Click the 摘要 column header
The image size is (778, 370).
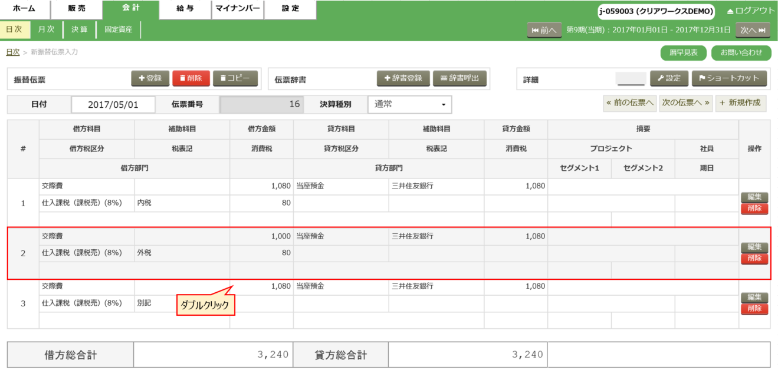click(x=643, y=129)
